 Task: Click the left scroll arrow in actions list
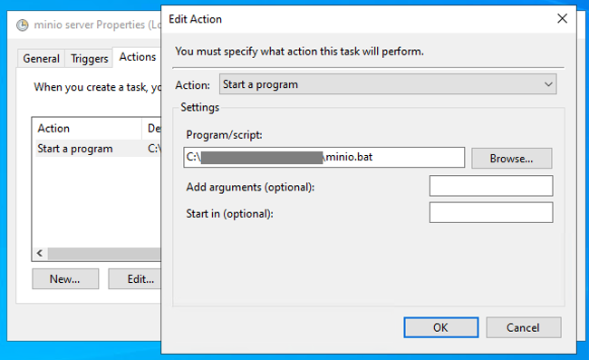point(40,253)
